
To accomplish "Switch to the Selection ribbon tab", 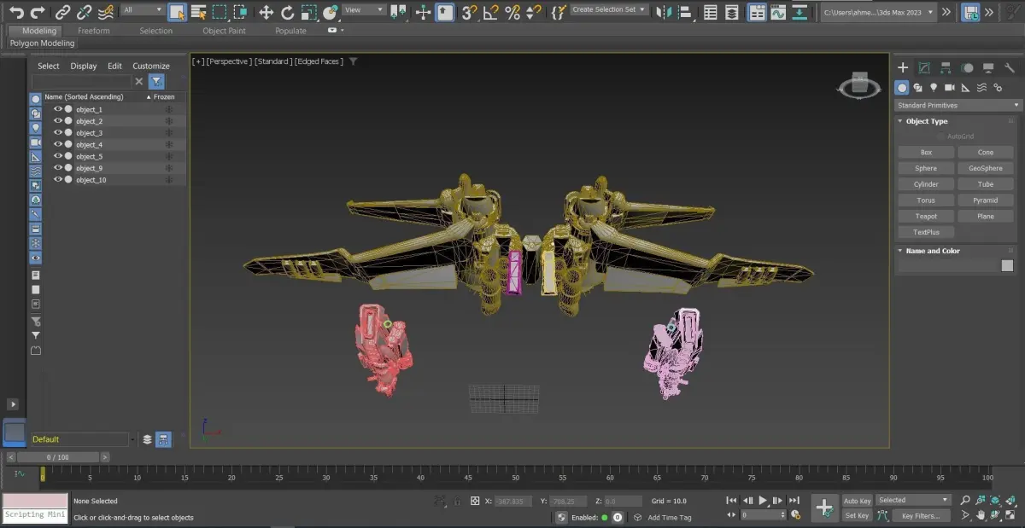I will coord(156,31).
